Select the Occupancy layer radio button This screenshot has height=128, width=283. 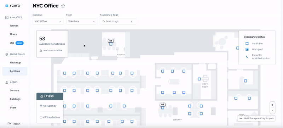[x=41, y=106]
